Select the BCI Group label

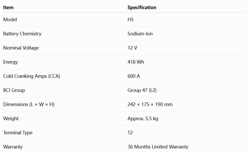tap(14, 90)
